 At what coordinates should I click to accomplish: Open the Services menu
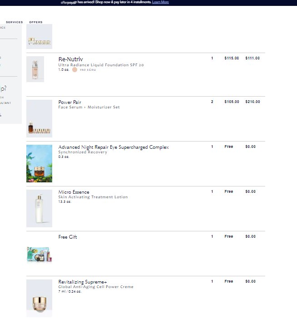point(14,22)
